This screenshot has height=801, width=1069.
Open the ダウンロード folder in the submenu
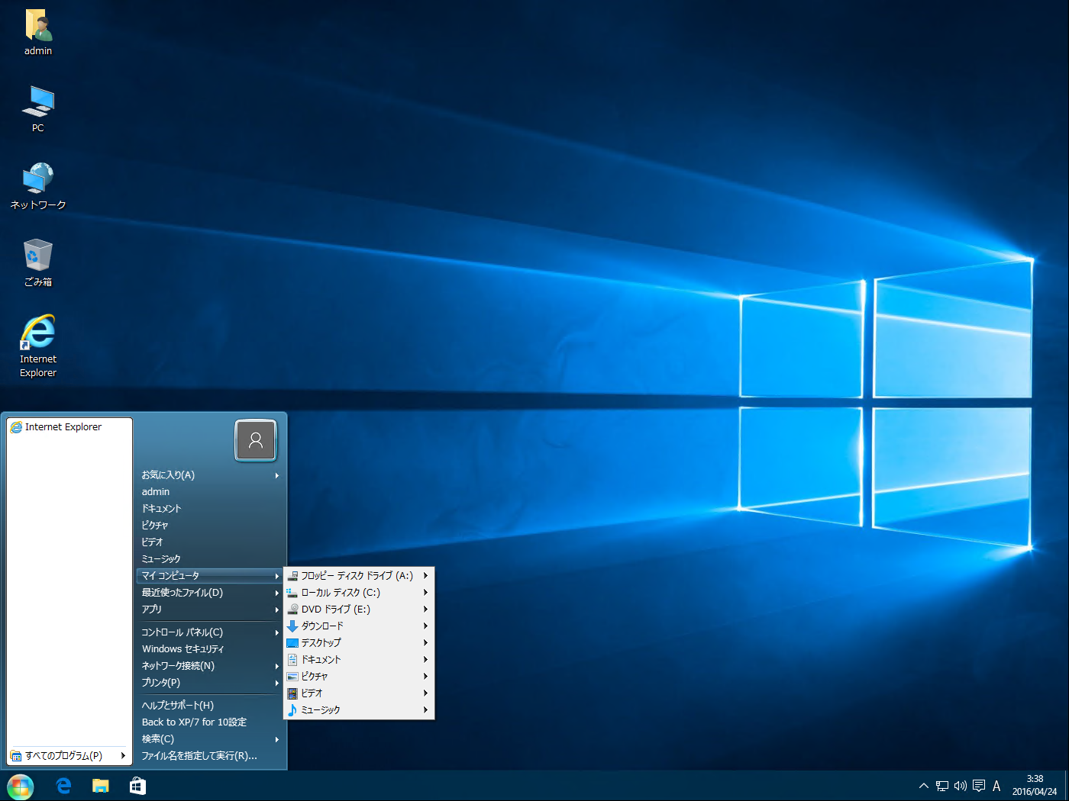coord(325,626)
